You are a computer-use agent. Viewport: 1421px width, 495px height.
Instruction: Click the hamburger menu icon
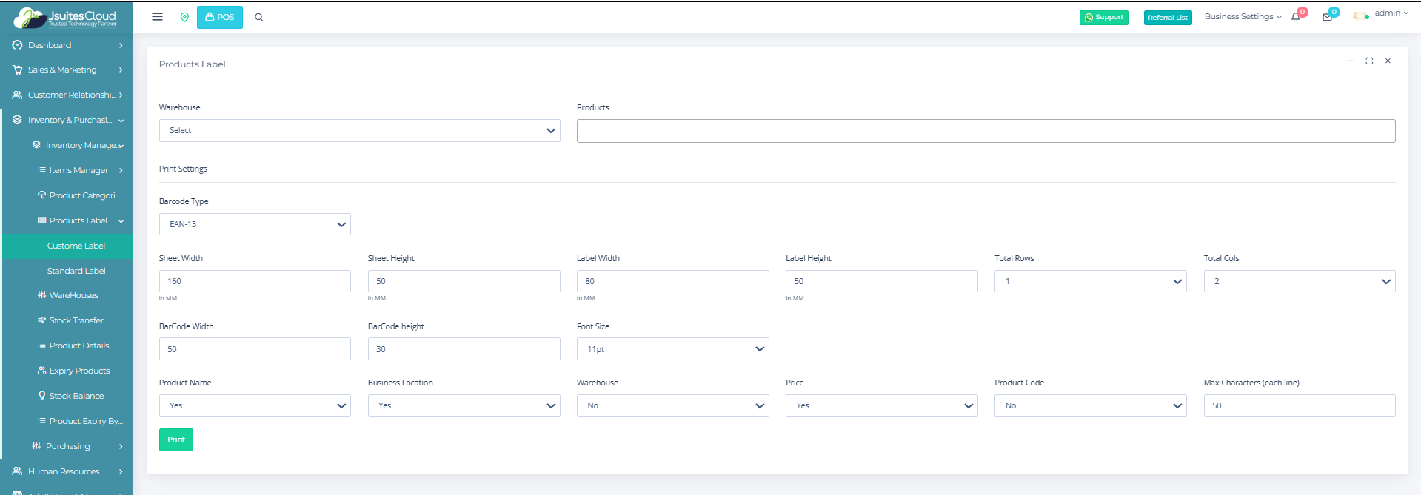[x=157, y=17]
